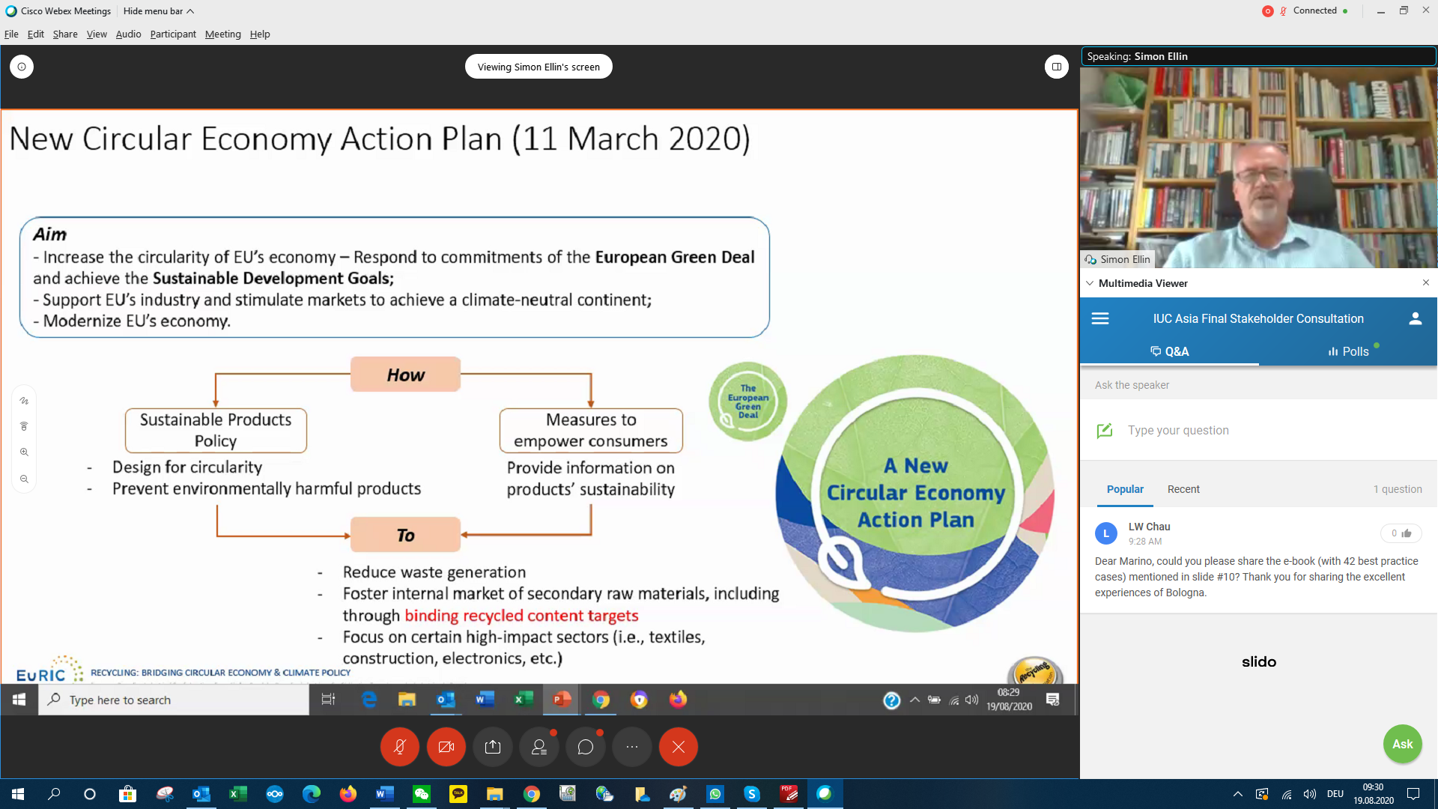Open Slido user profile icon
Screen dimensions: 1438x809
coord(1415,318)
